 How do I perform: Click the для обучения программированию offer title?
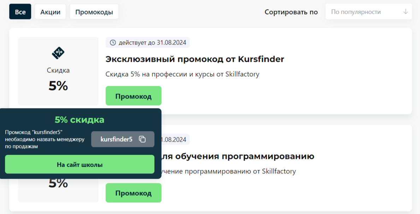(237, 156)
